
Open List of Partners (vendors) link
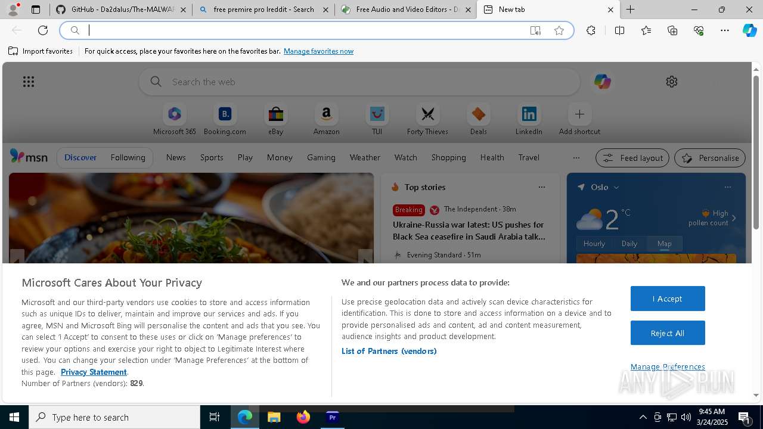click(389, 351)
